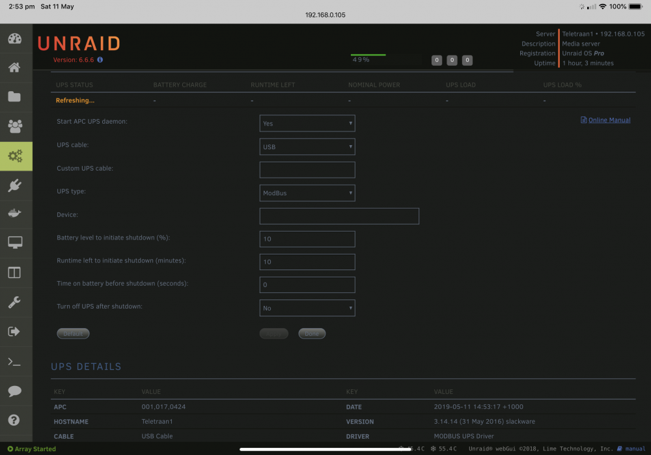This screenshot has width=651, height=455.
Task: Click the 49% progress bar in header
Action: [368, 55]
